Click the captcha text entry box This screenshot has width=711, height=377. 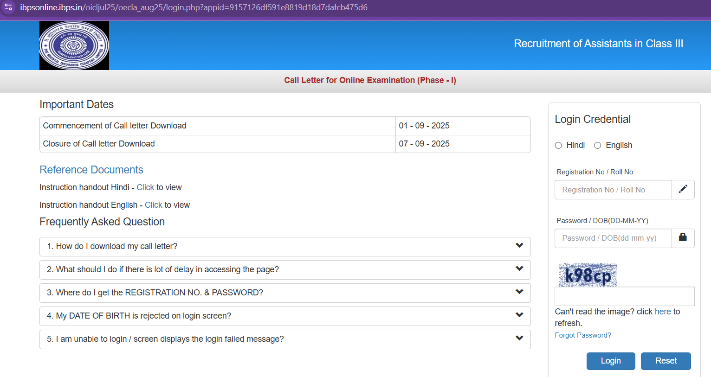pos(624,296)
